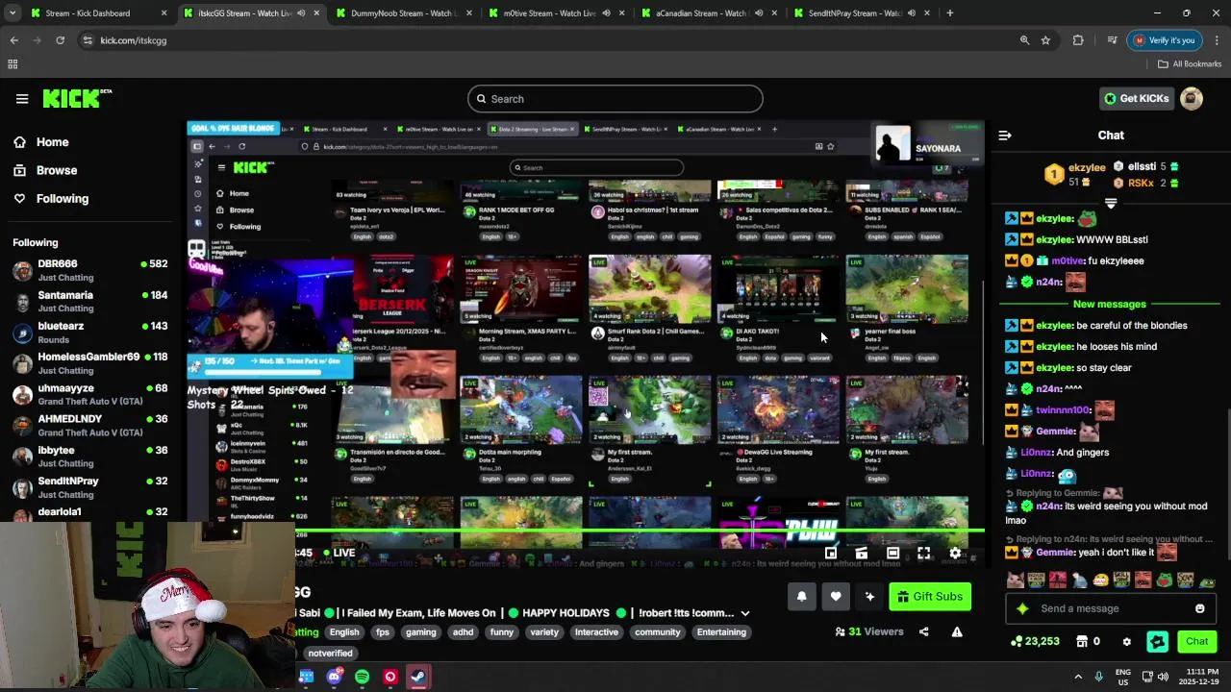Image resolution: width=1231 pixels, height=692 pixels.
Task: Open HomelessGambler69 channel in Following list
Action: pos(91,362)
